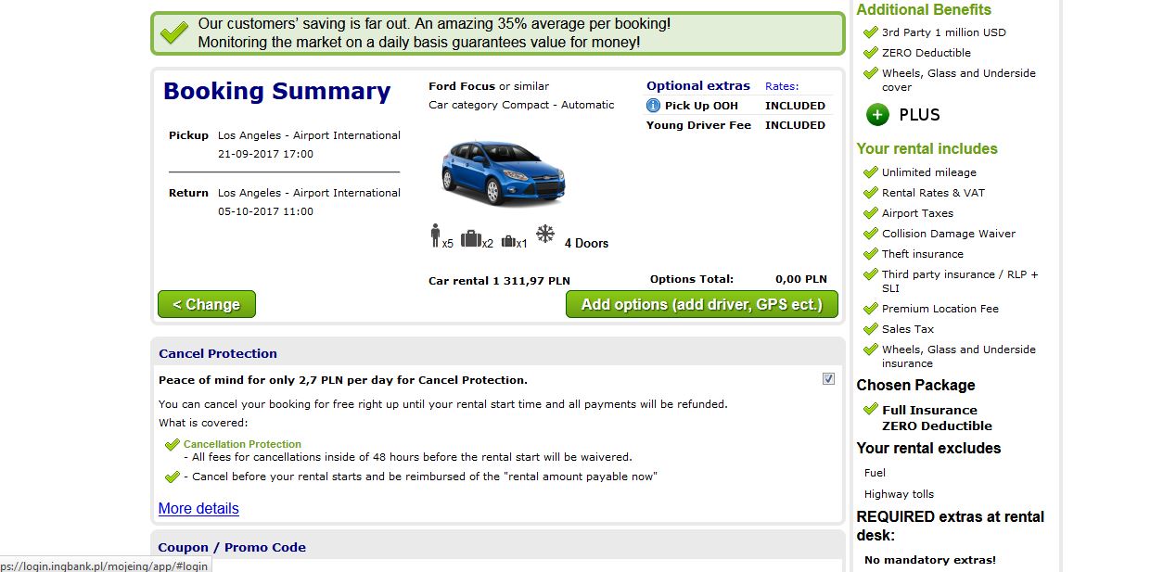Viewport: 1176px width, 572px height.
Task: Click the Pick Up OOH extras label
Action: pos(701,106)
